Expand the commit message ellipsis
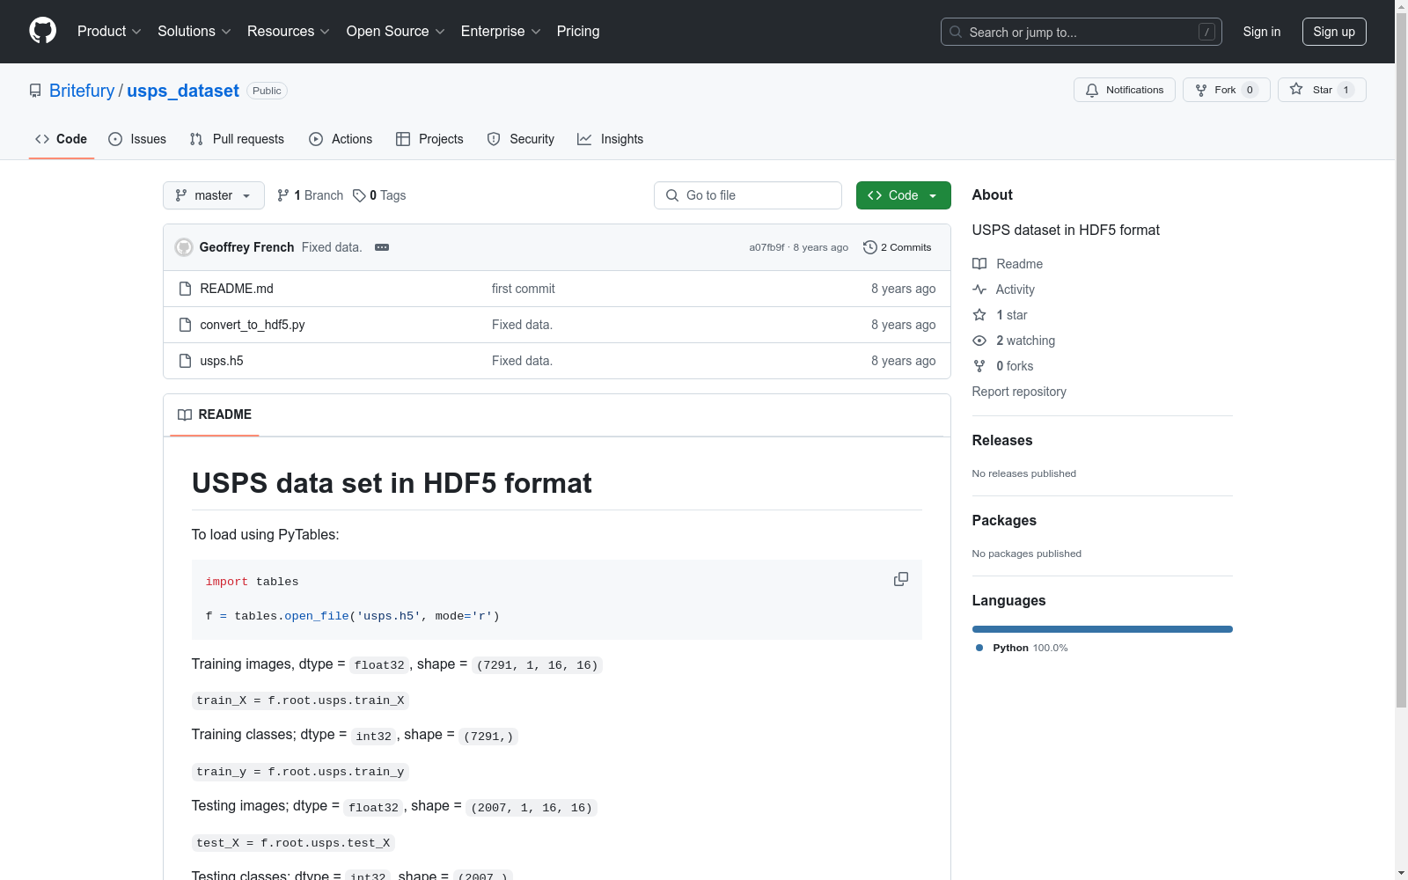 pyautogui.click(x=382, y=247)
